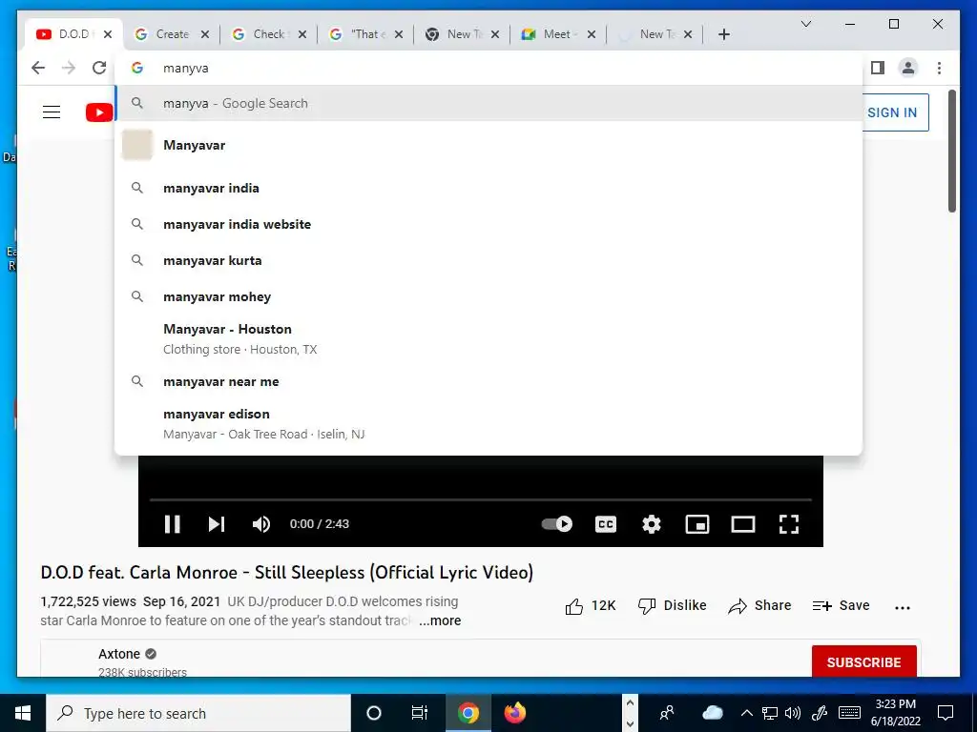The width and height of the screenshot is (977, 732).
Task: Enter fullscreen in the video player
Action: 789,524
